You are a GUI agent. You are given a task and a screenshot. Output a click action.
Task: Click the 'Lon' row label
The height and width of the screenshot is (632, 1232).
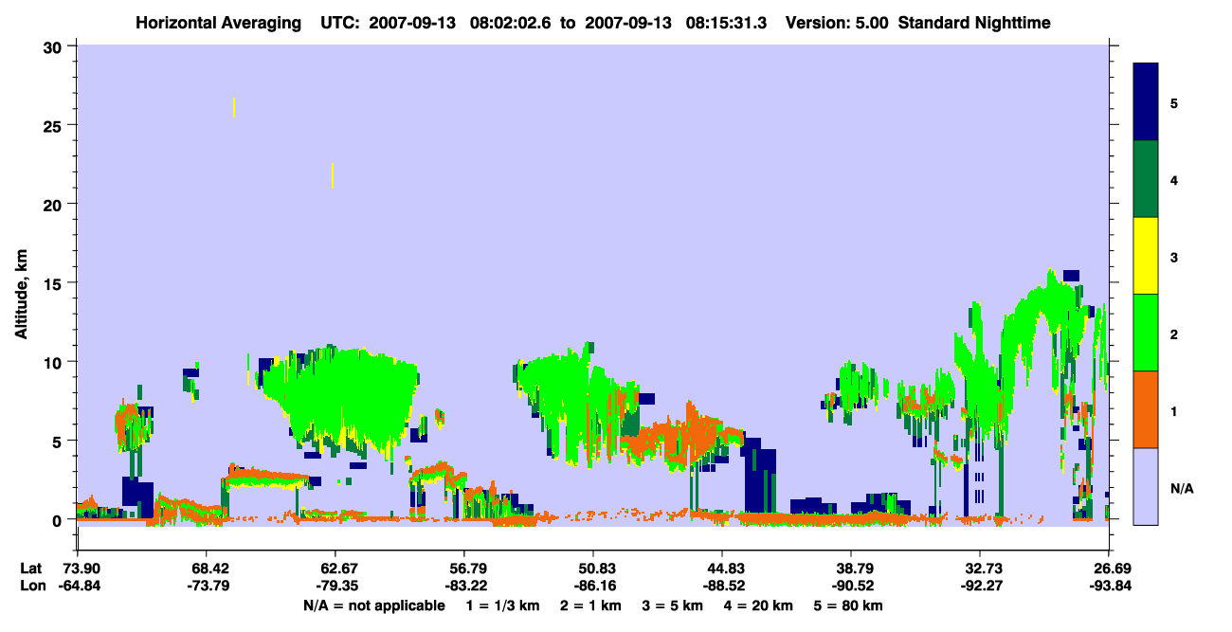[x=32, y=586]
